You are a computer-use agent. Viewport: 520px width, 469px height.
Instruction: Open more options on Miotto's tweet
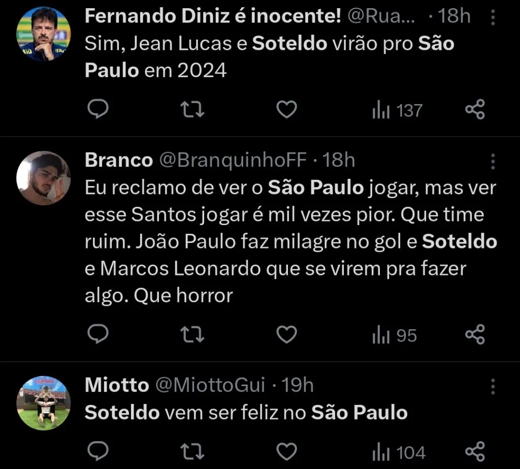point(493,386)
